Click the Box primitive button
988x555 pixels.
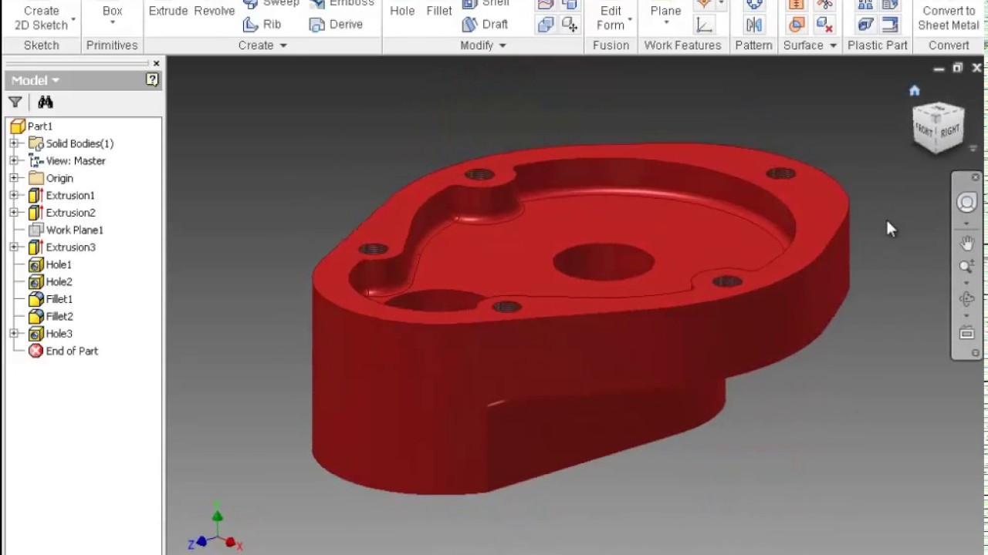point(112,11)
